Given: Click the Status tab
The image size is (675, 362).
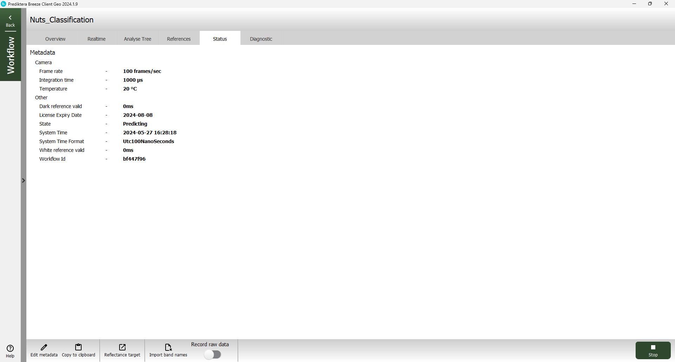Looking at the screenshot, I should [220, 39].
